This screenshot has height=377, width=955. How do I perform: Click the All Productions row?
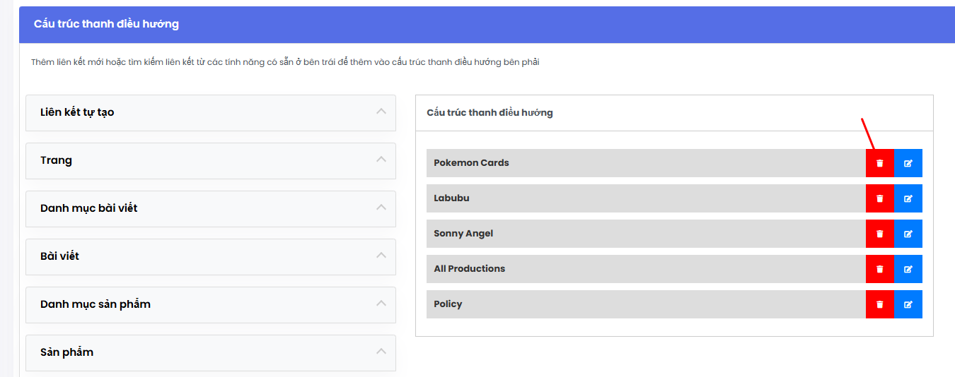click(646, 269)
